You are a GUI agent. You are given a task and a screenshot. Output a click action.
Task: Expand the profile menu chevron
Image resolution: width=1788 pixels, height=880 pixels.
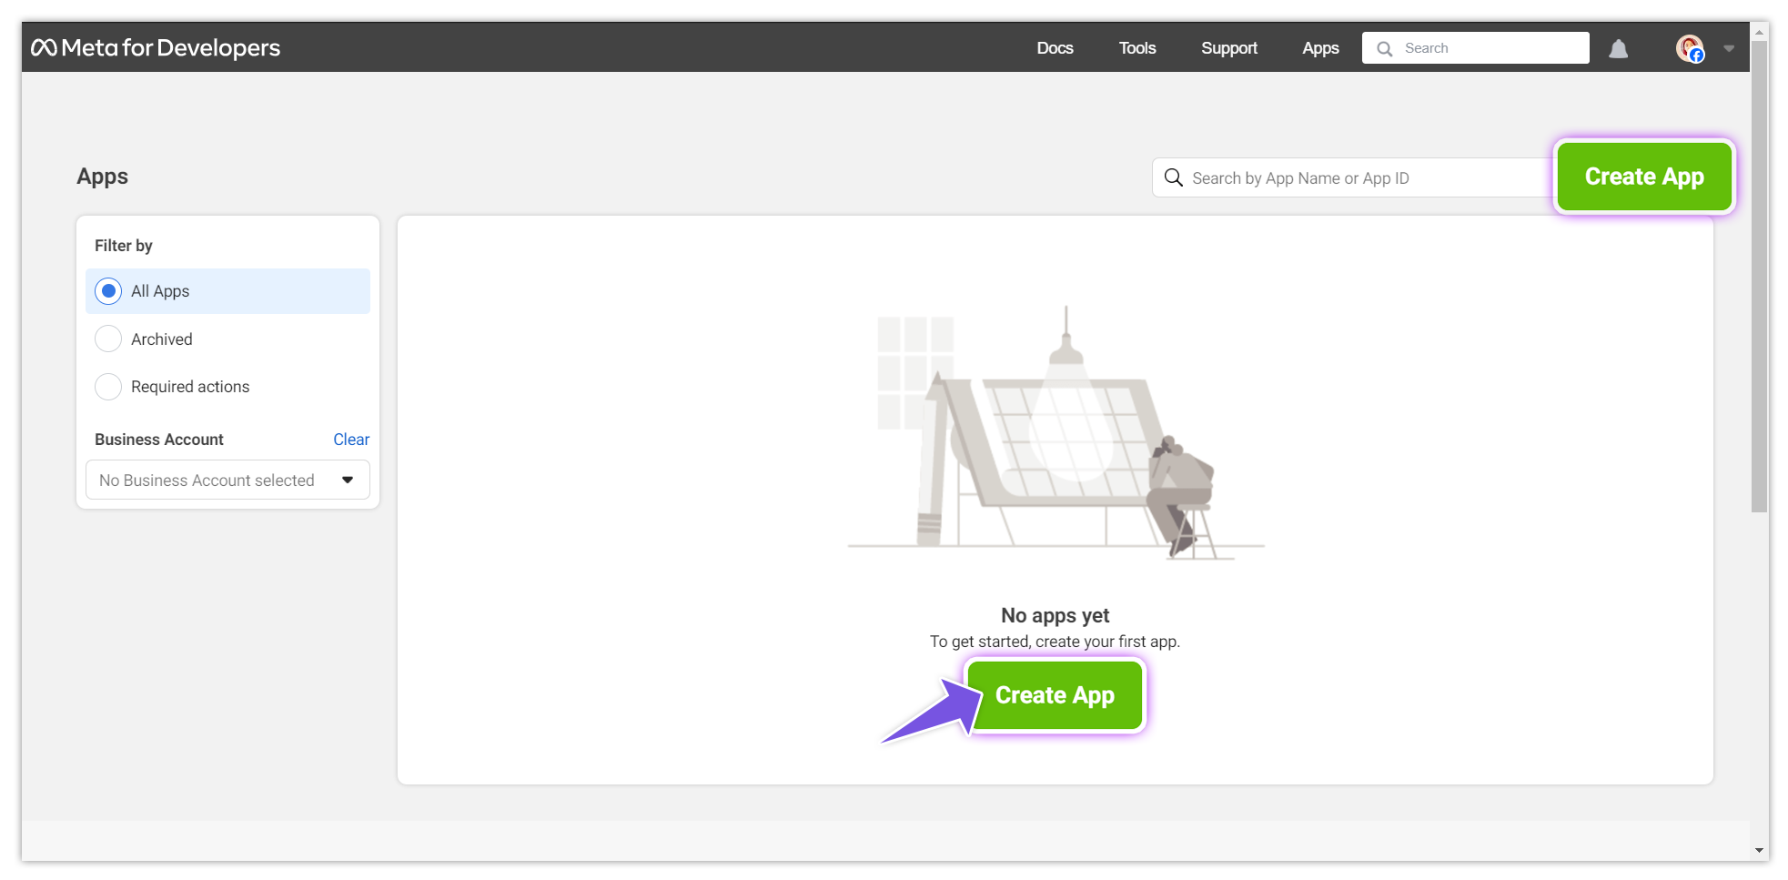1728,47
